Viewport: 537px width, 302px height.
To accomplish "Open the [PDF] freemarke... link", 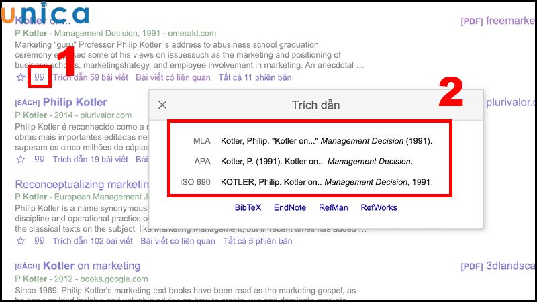I will point(498,21).
